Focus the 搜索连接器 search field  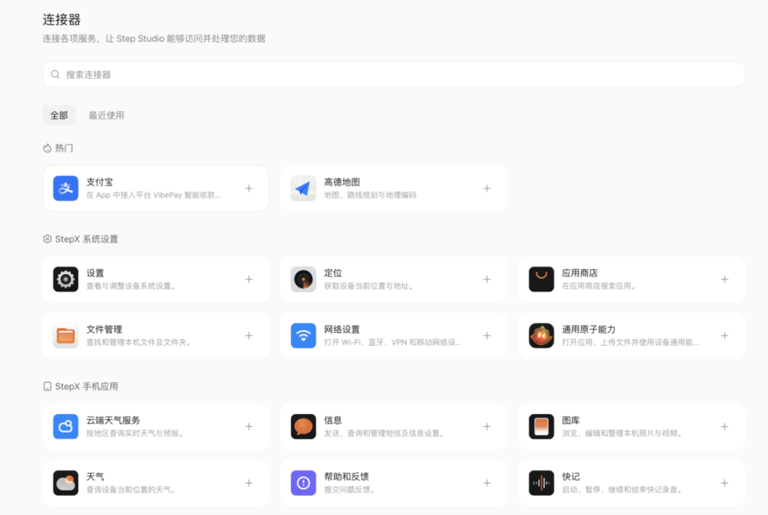394,75
